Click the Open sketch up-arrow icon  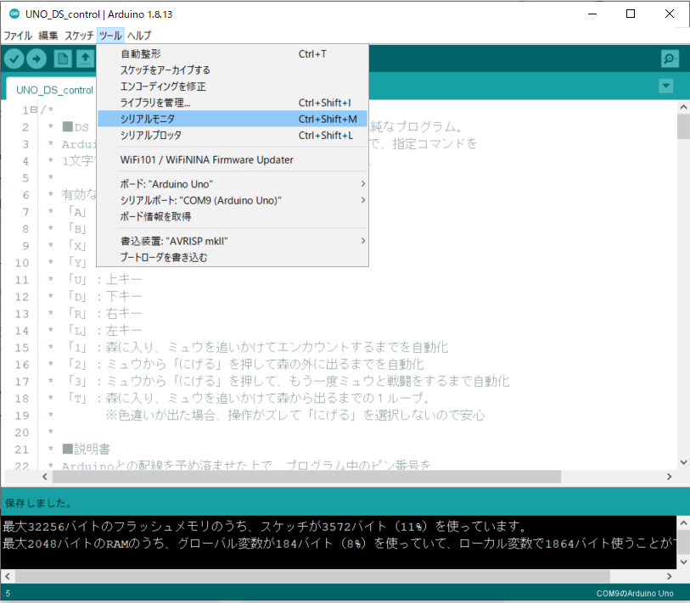[x=86, y=59]
